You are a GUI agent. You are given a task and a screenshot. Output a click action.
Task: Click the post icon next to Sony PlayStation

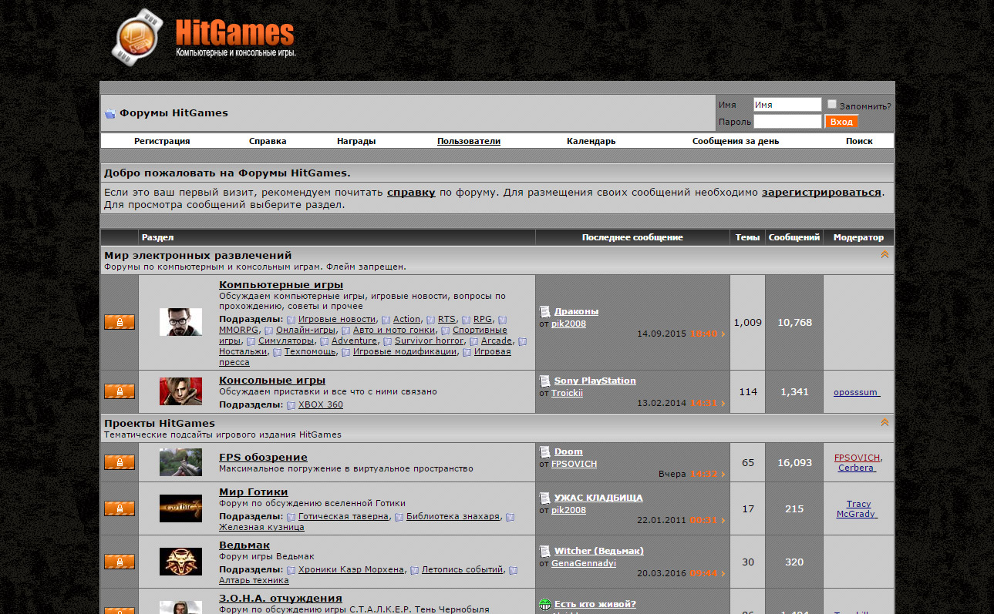point(545,381)
